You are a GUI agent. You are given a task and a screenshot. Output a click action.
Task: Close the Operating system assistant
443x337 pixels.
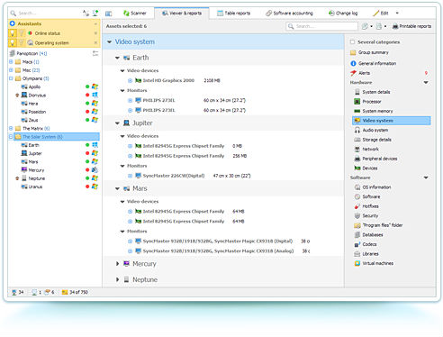(95, 43)
